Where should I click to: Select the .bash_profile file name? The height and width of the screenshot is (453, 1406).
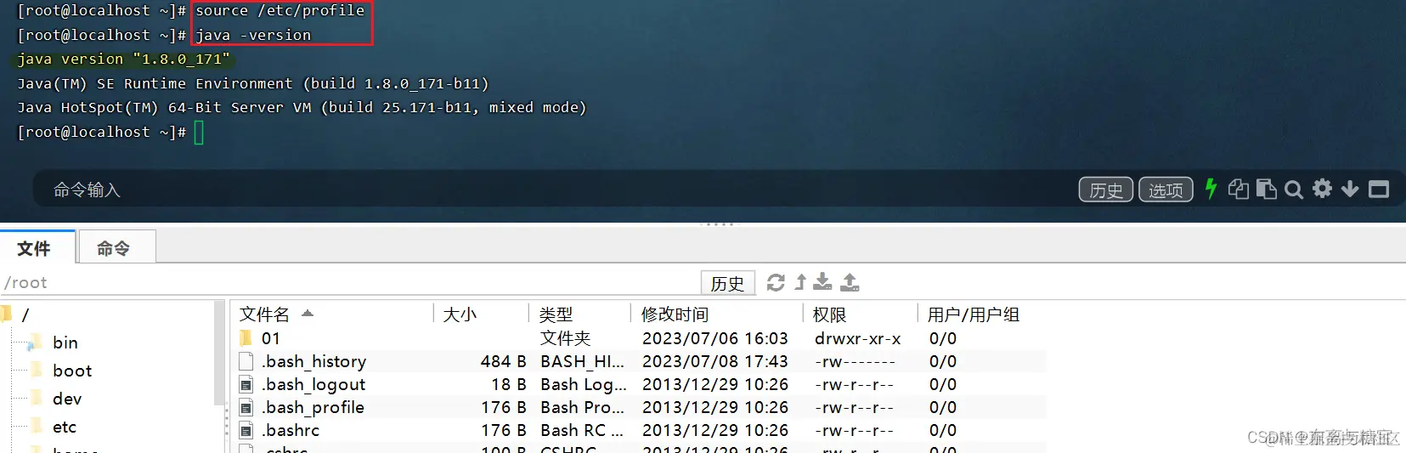click(313, 407)
